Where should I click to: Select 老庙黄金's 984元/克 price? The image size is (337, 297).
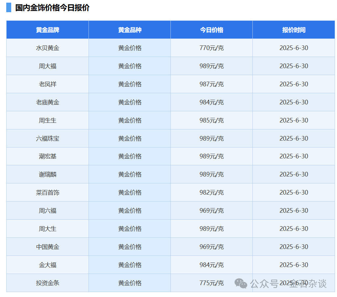click(212, 102)
